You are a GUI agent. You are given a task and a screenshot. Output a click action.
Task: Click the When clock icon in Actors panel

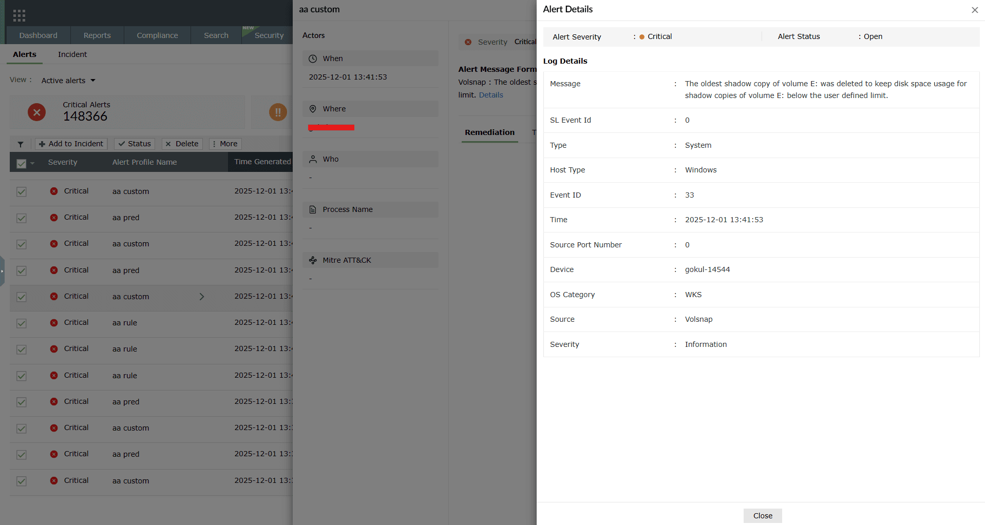(313, 59)
